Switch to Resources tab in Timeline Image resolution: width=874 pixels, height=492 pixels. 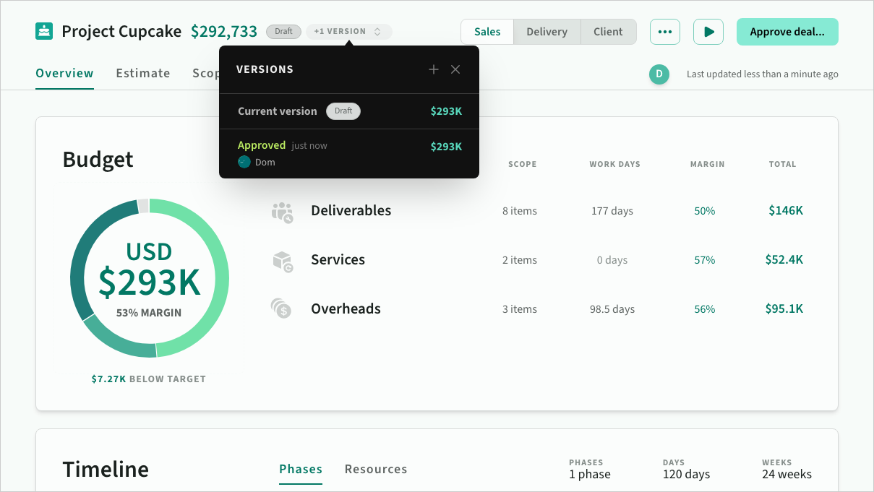coord(376,469)
